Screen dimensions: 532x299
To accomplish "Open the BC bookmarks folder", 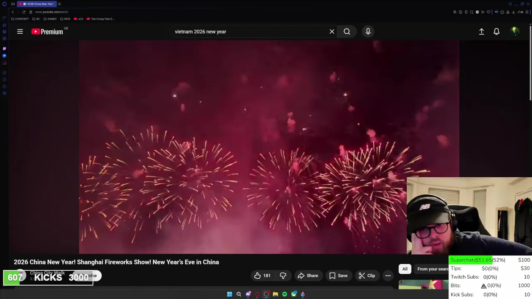I will 36,19.
